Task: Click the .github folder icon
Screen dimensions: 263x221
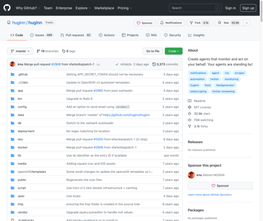Action: [12, 74]
